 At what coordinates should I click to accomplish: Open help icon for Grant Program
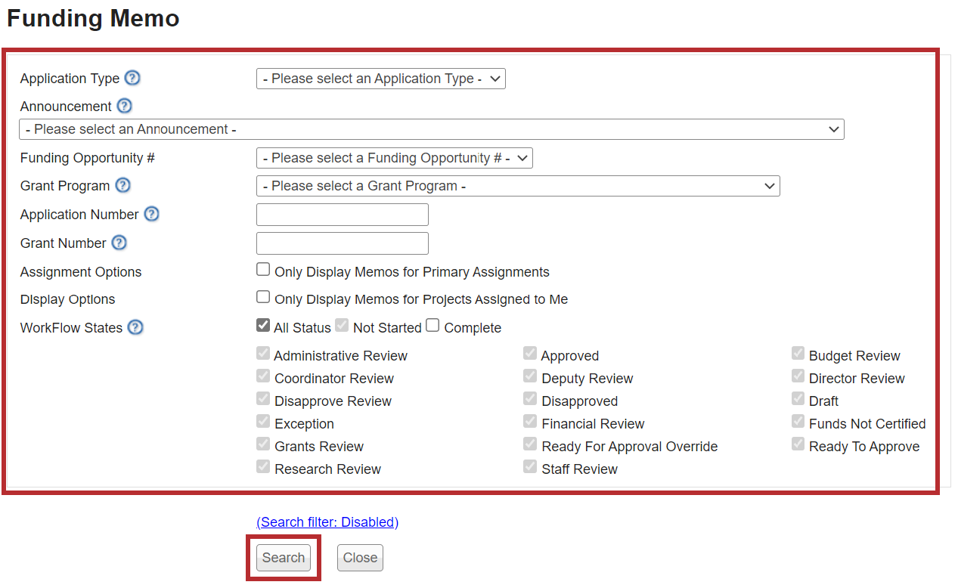click(x=122, y=185)
